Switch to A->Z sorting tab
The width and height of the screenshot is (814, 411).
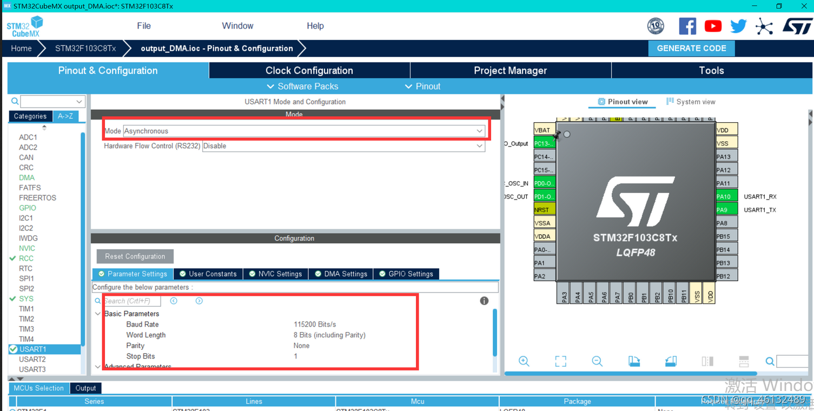(65, 116)
